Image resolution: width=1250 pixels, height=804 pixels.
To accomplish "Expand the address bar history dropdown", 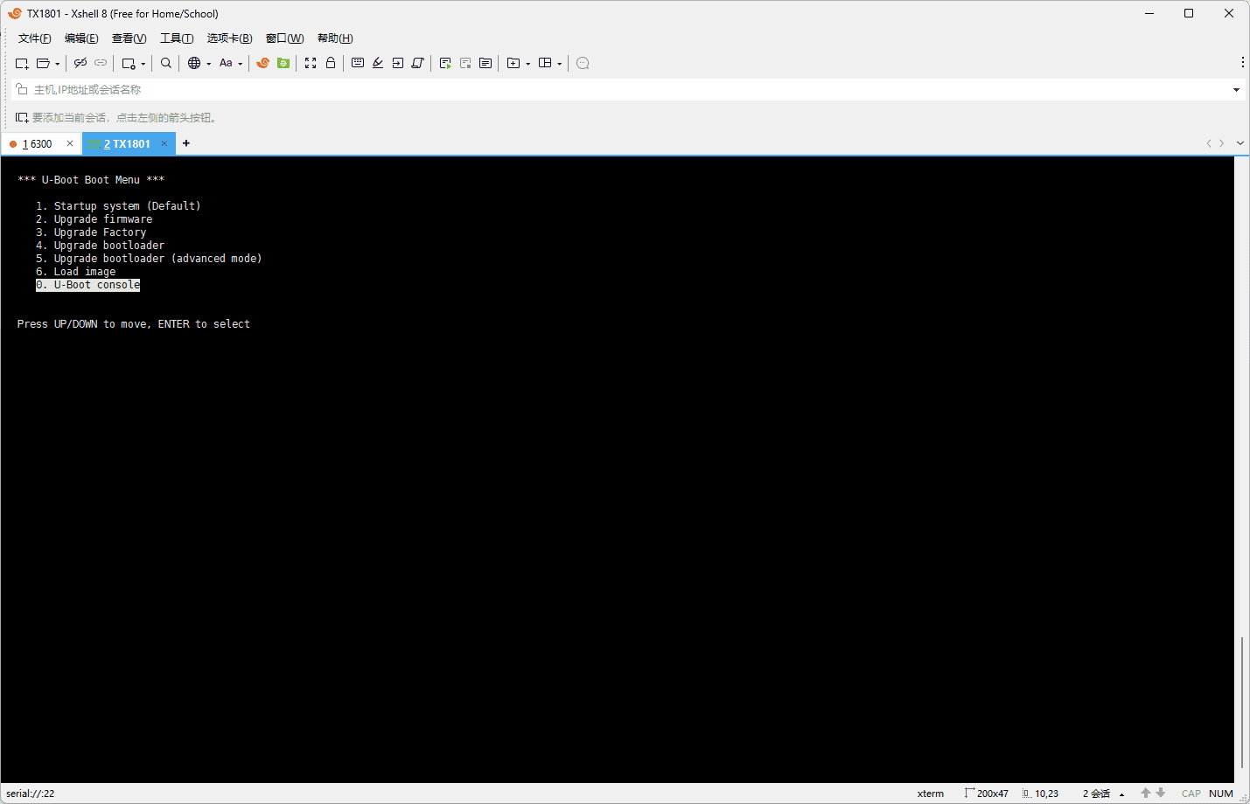I will 1236,90.
